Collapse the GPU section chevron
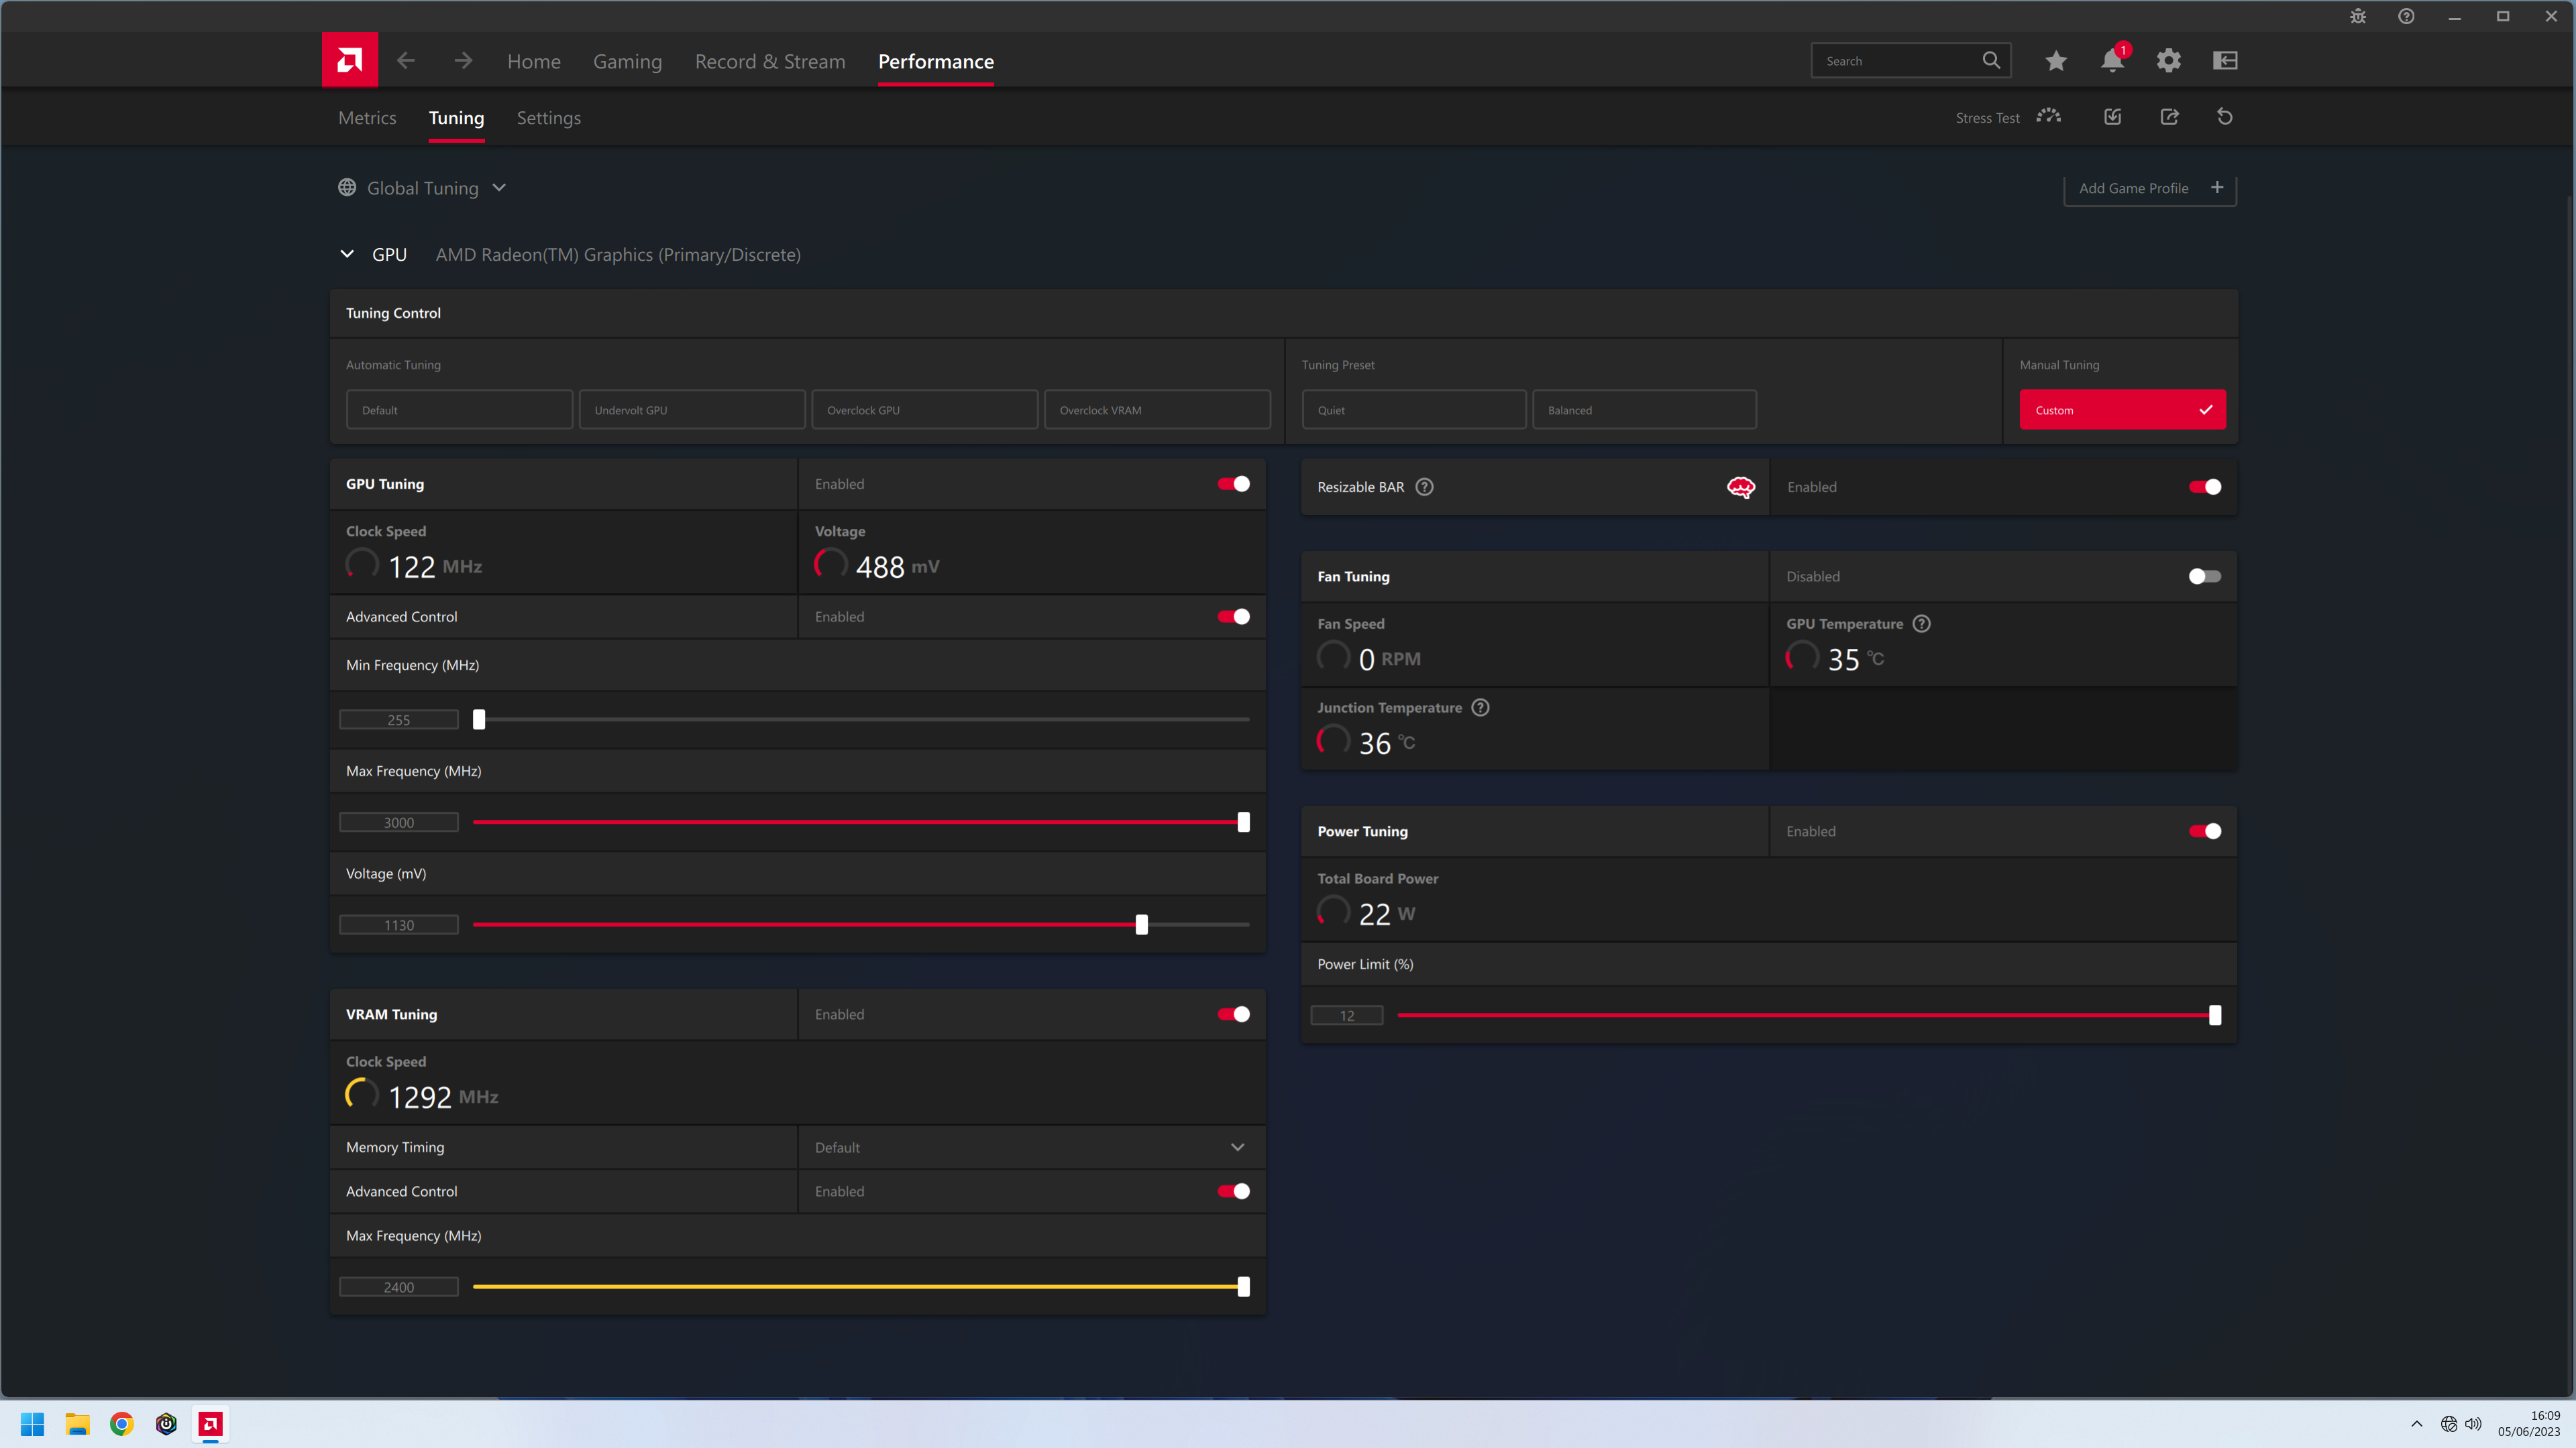This screenshot has width=2576, height=1448. click(x=347, y=254)
